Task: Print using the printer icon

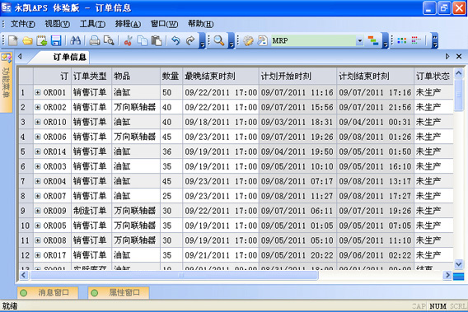Action: coord(94,40)
